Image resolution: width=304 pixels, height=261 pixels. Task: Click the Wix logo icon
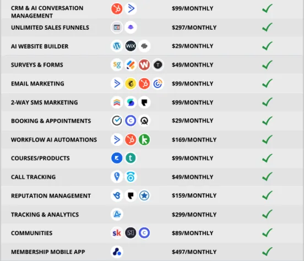[x=131, y=46]
